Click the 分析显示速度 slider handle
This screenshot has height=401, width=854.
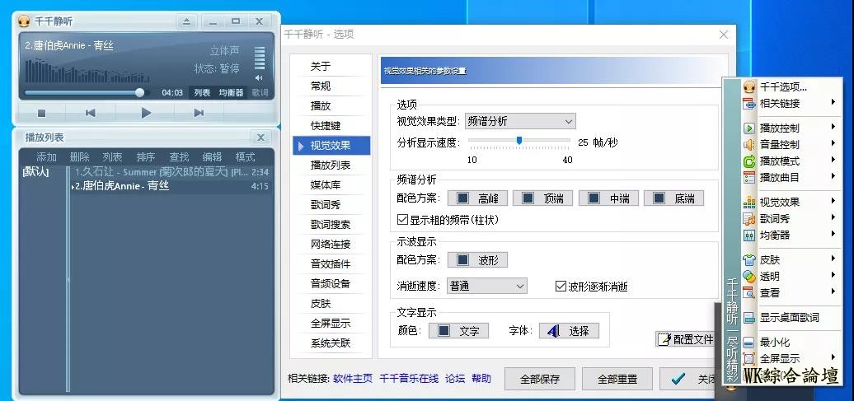[519, 141]
